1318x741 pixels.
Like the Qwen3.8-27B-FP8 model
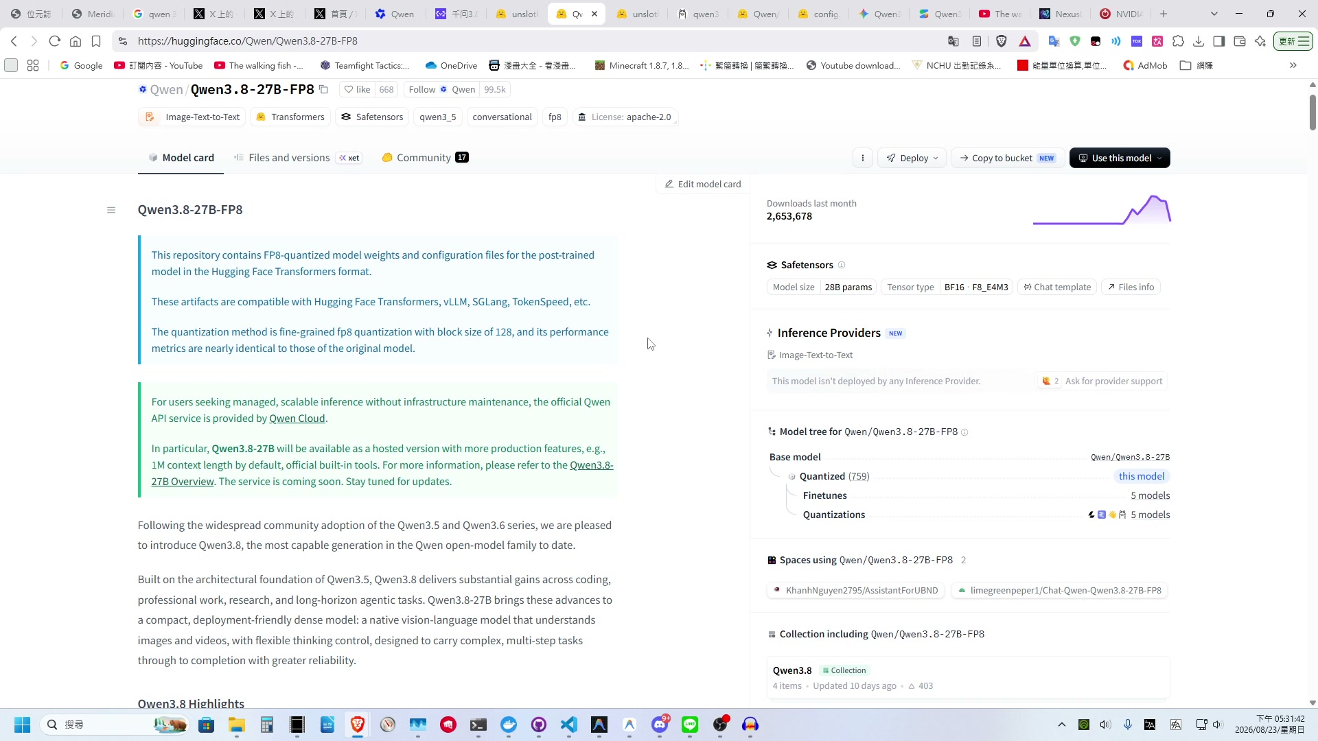coord(358,90)
